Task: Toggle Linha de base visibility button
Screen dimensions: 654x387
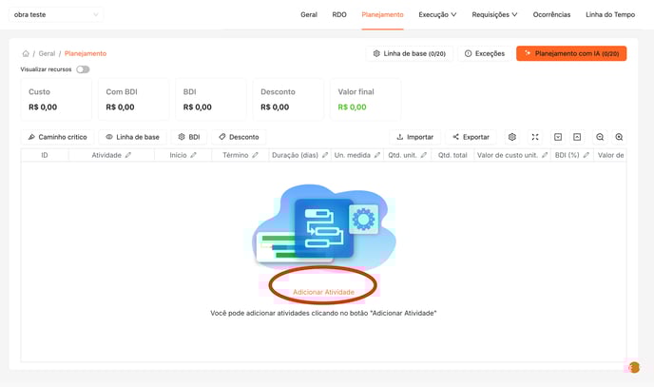Action: [131, 137]
